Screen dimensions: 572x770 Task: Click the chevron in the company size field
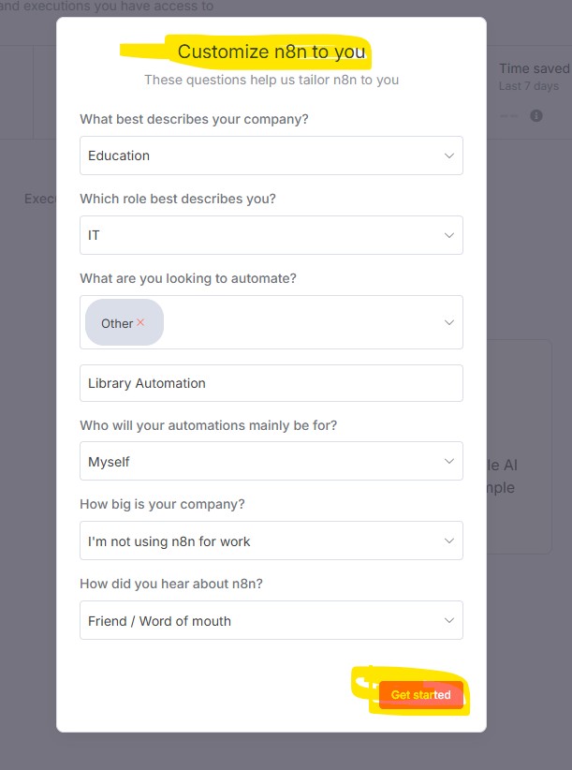pyautogui.click(x=449, y=540)
